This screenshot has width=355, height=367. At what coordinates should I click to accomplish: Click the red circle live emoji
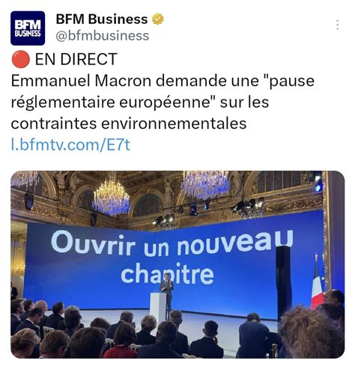point(20,59)
